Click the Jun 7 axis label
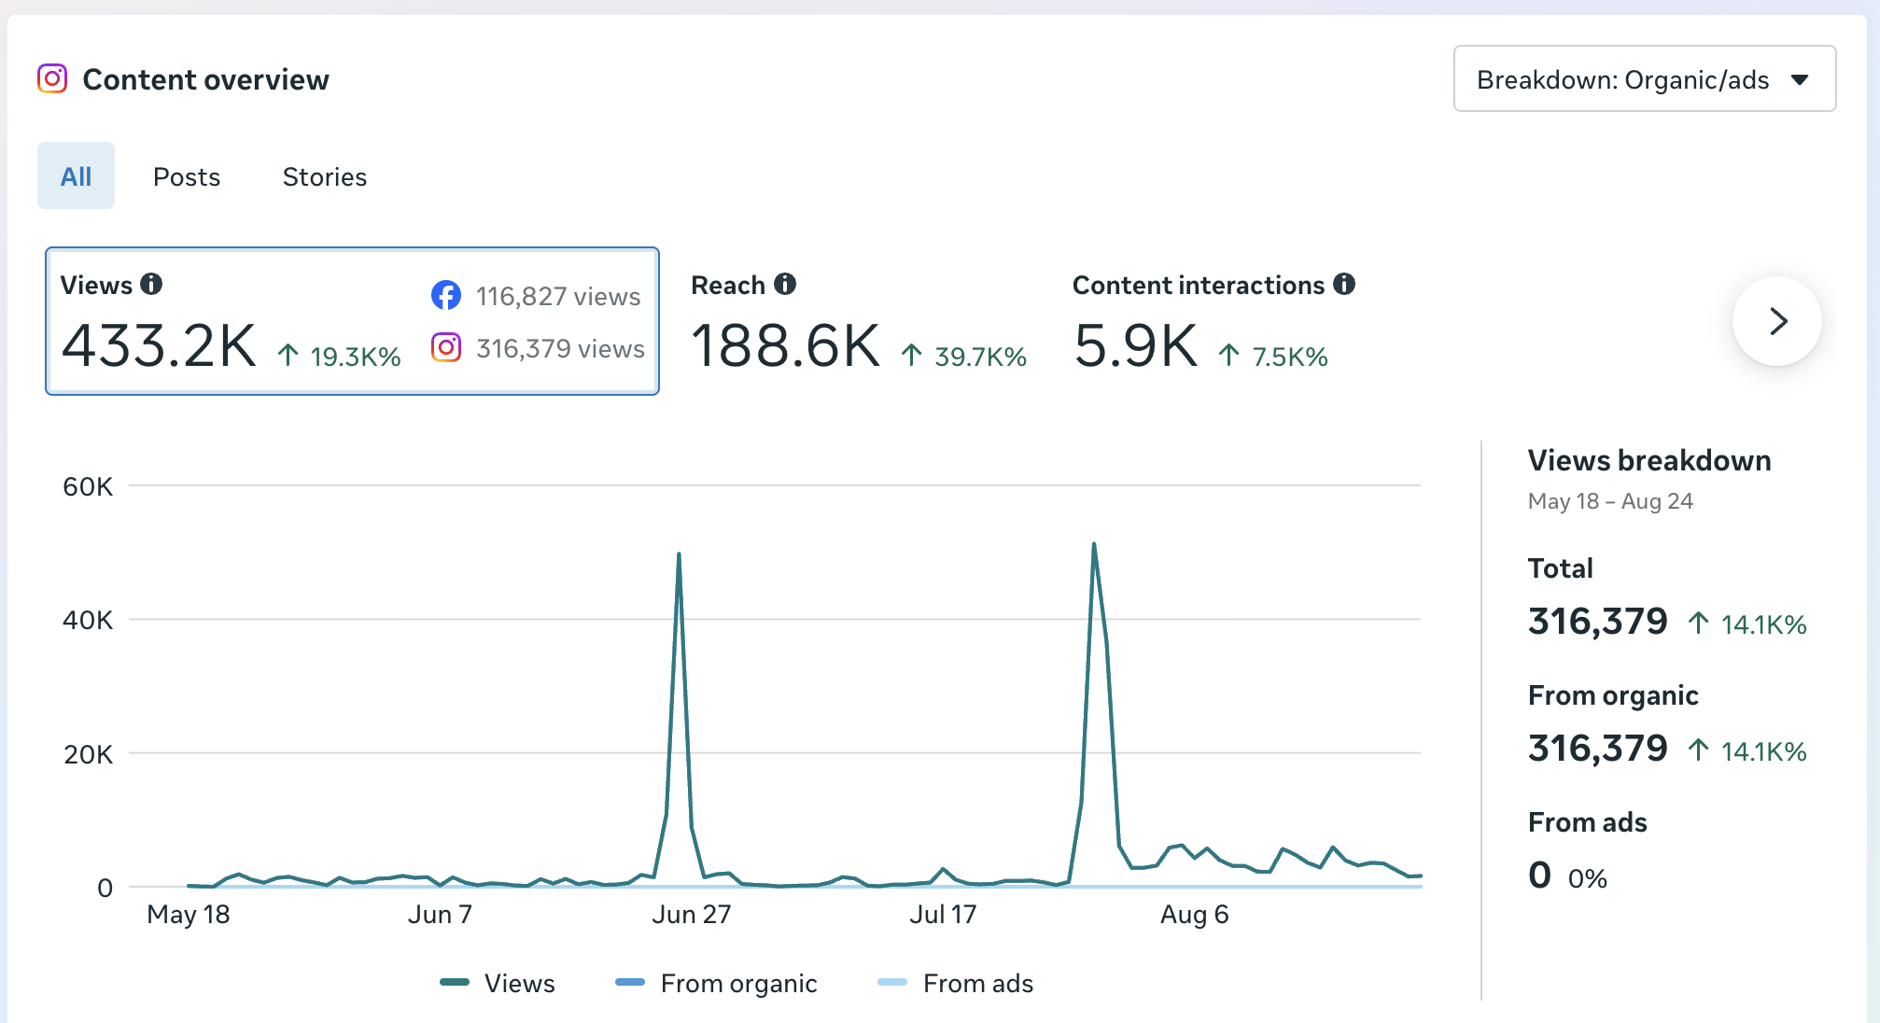Image resolution: width=1880 pixels, height=1023 pixels. coord(440,914)
